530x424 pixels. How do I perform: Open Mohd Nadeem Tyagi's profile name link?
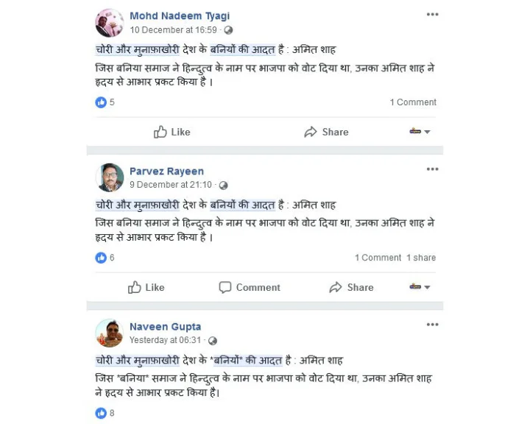pyautogui.click(x=180, y=15)
